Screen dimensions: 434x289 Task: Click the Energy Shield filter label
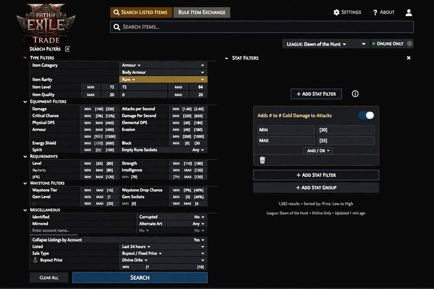[x=44, y=143]
